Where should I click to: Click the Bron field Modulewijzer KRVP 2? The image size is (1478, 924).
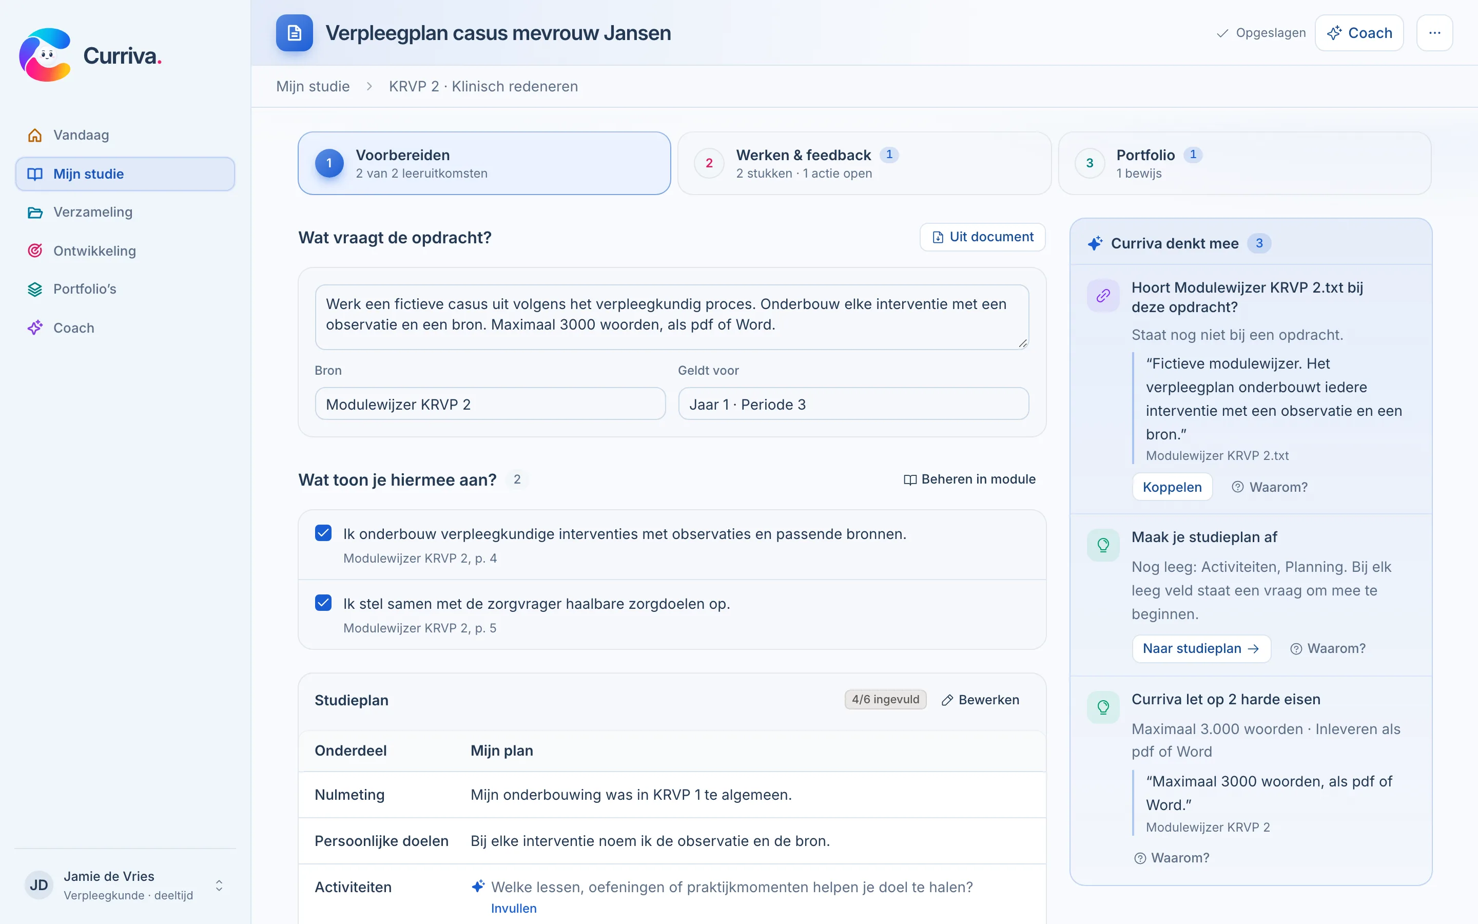(490, 404)
